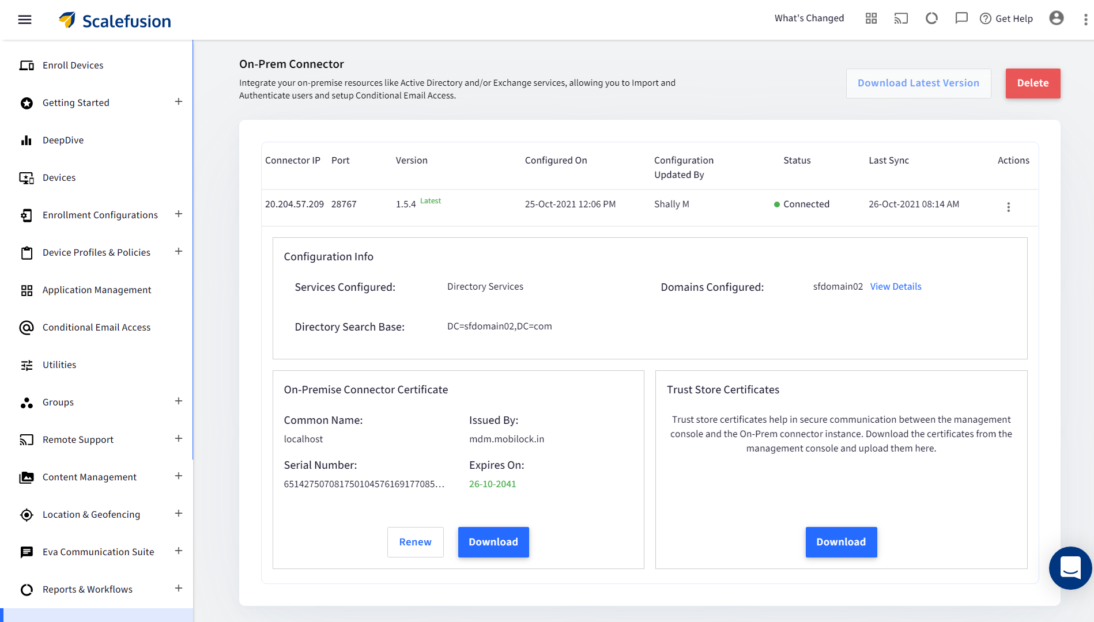Image resolution: width=1094 pixels, height=622 pixels.
Task: Click expiry date 26-10-2041
Action: [492, 484]
